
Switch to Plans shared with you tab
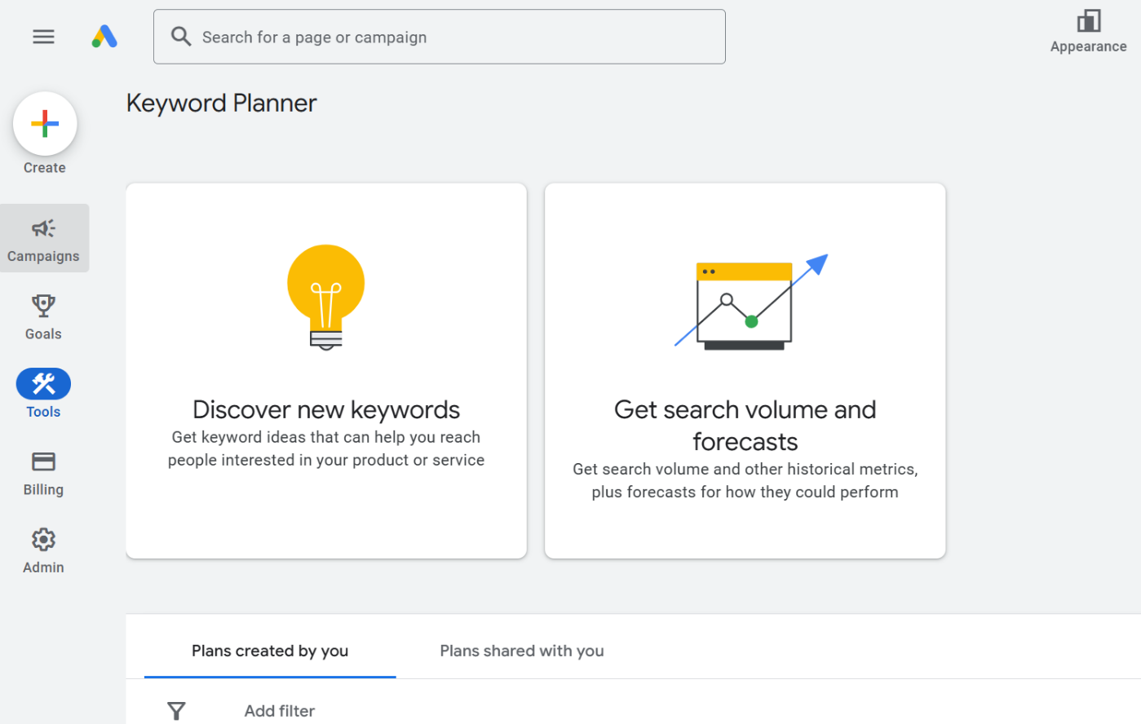click(x=522, y=651)
